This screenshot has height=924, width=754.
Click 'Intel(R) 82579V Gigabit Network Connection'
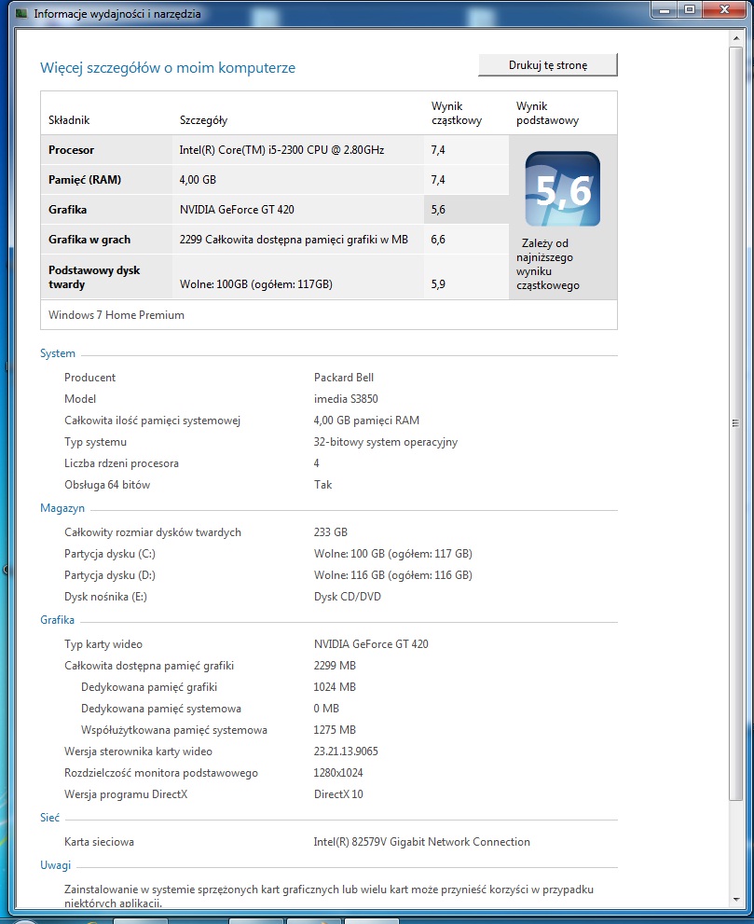click(422, 842)
